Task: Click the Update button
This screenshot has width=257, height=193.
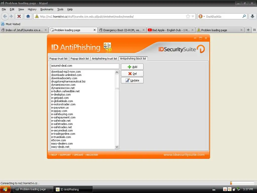Action: coord(132,80)
